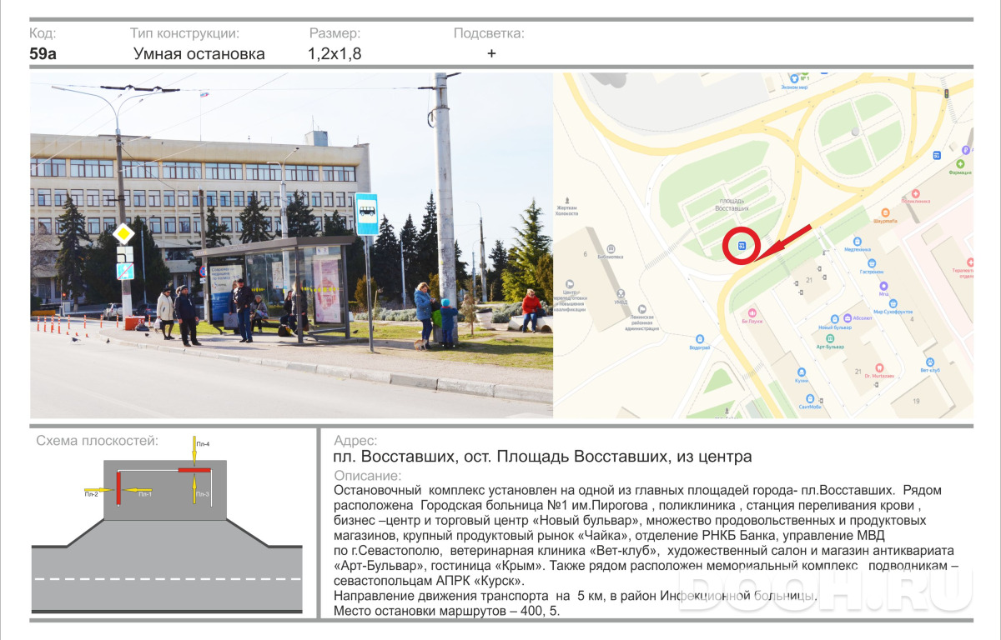Click the "Адрес:" label
1001x640 pixels.
355,441
